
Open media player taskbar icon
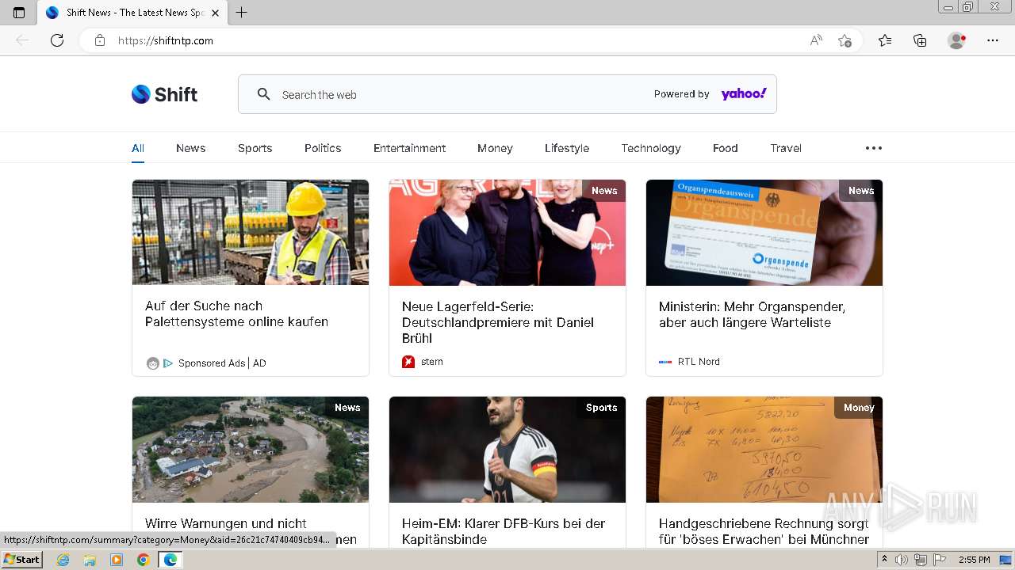[117, 560]
